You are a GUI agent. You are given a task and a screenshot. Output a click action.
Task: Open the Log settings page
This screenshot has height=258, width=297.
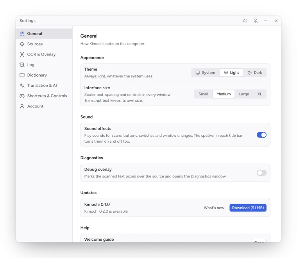click(x=44, y=65)
